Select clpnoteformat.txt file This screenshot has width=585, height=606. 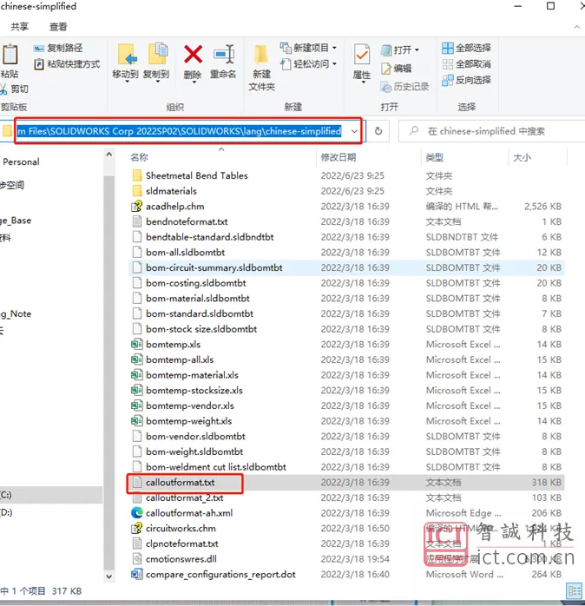(182, 543)
